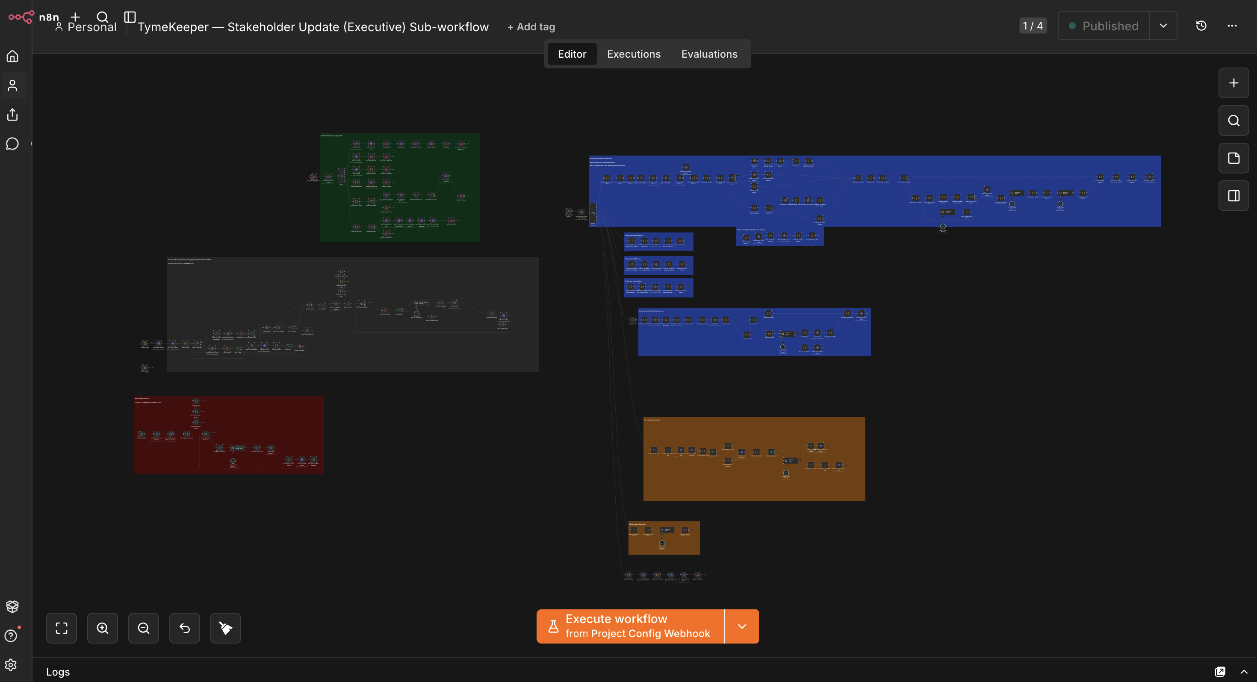Expand the Logs panel chevron
Image resolution: width=1257 pixels, height=682 pixels.
tap(1244, 672)
